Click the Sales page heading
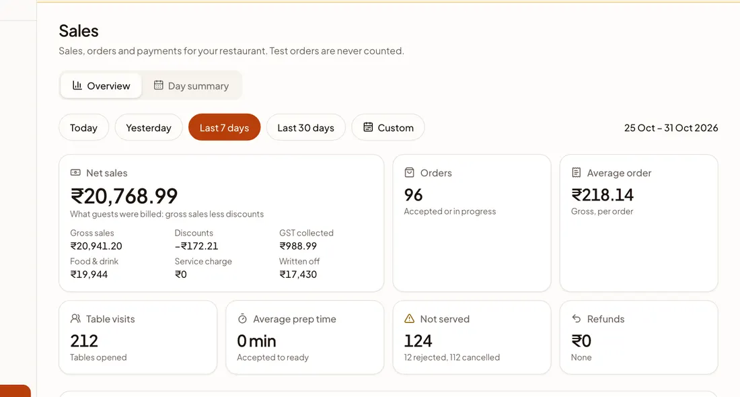 [79, 31]
